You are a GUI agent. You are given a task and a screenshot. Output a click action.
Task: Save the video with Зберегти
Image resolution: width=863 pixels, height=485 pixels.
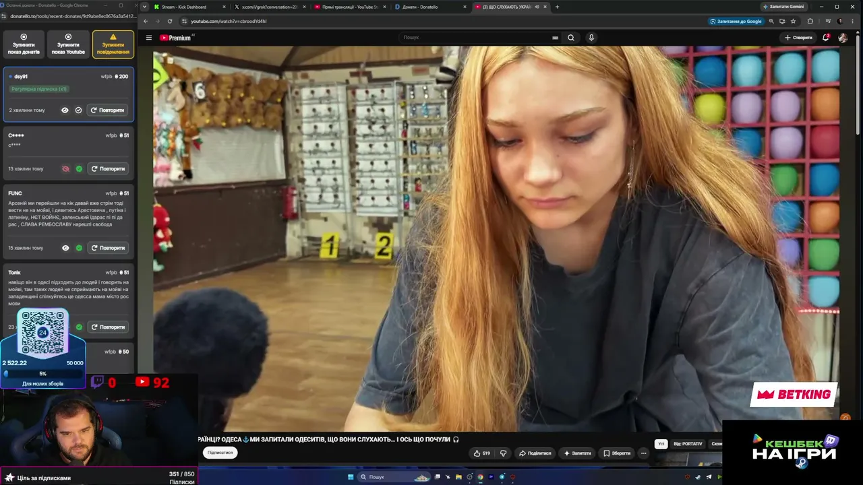pos(617,453)
